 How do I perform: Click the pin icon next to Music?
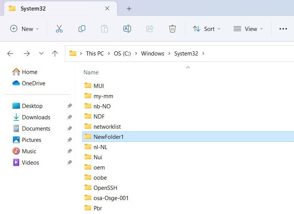[x=69, y=151]
